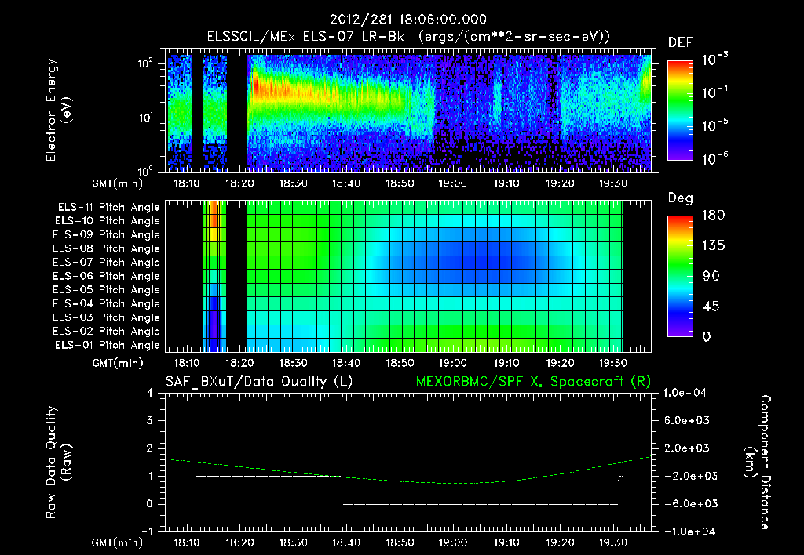Click the ELS-01 Pitch Angle row label
This screenshot has width=804, height=555.
[x=108, y=345]
